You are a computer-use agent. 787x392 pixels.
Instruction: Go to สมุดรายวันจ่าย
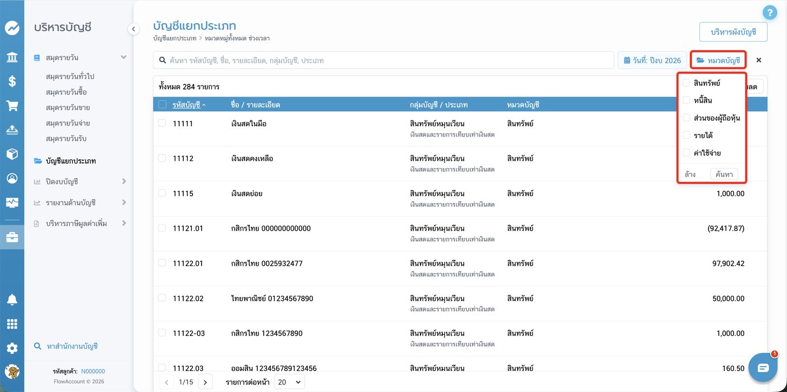click(68, 123)
